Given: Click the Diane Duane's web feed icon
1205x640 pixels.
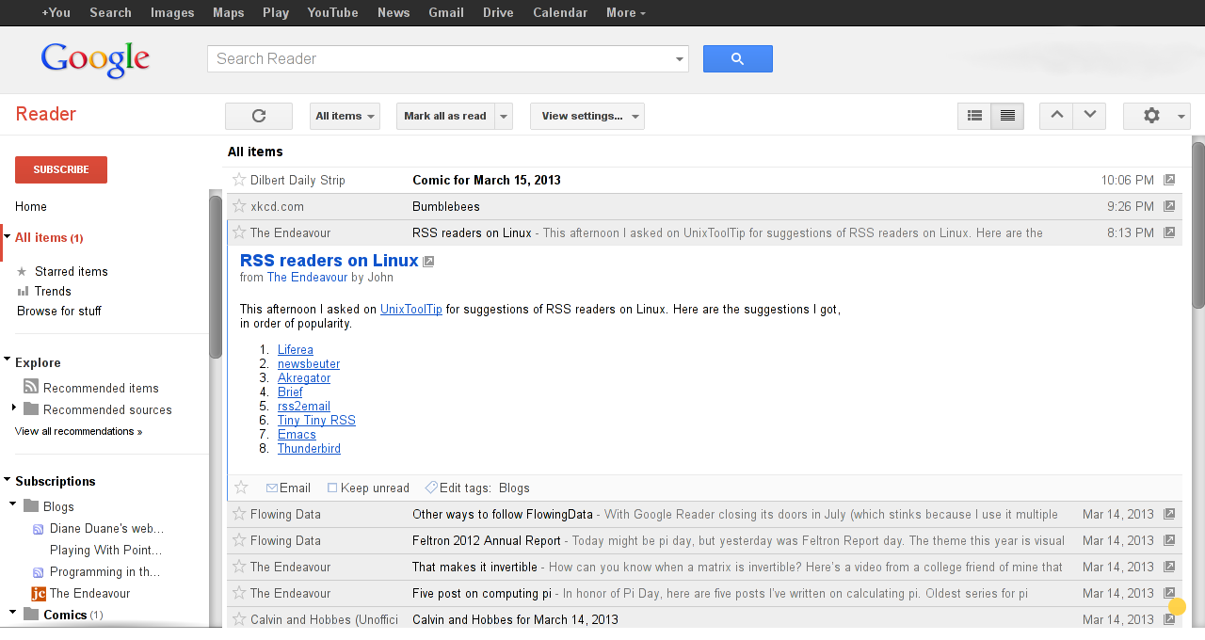Looking at the screenshot, I should 39,529.
